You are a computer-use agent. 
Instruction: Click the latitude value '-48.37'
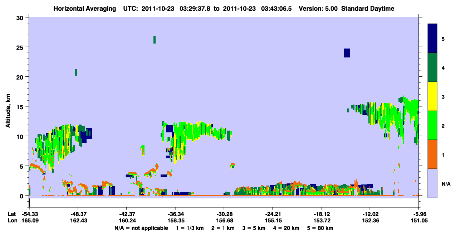78,214
